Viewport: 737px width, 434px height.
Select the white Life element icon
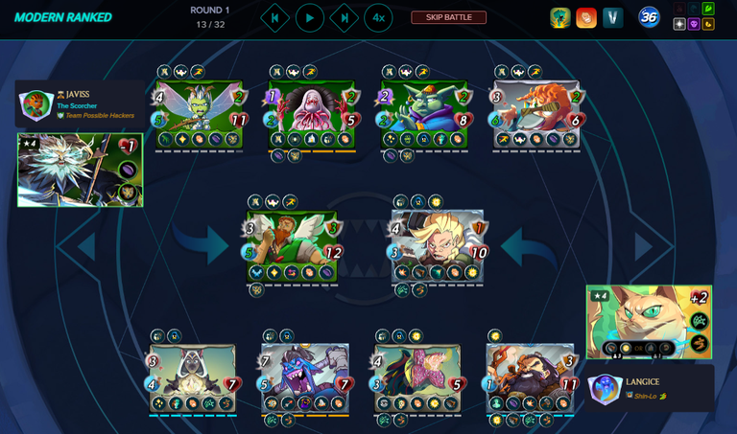(679, 24)
